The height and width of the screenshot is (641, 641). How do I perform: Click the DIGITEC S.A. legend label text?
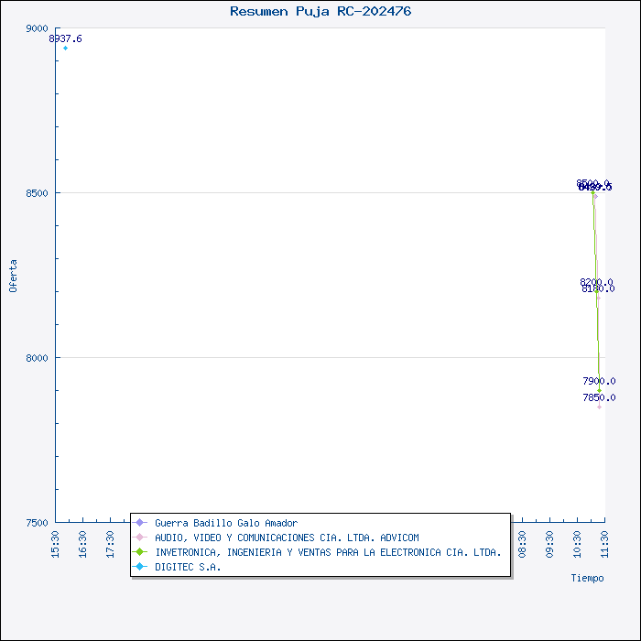coord(188,567)
